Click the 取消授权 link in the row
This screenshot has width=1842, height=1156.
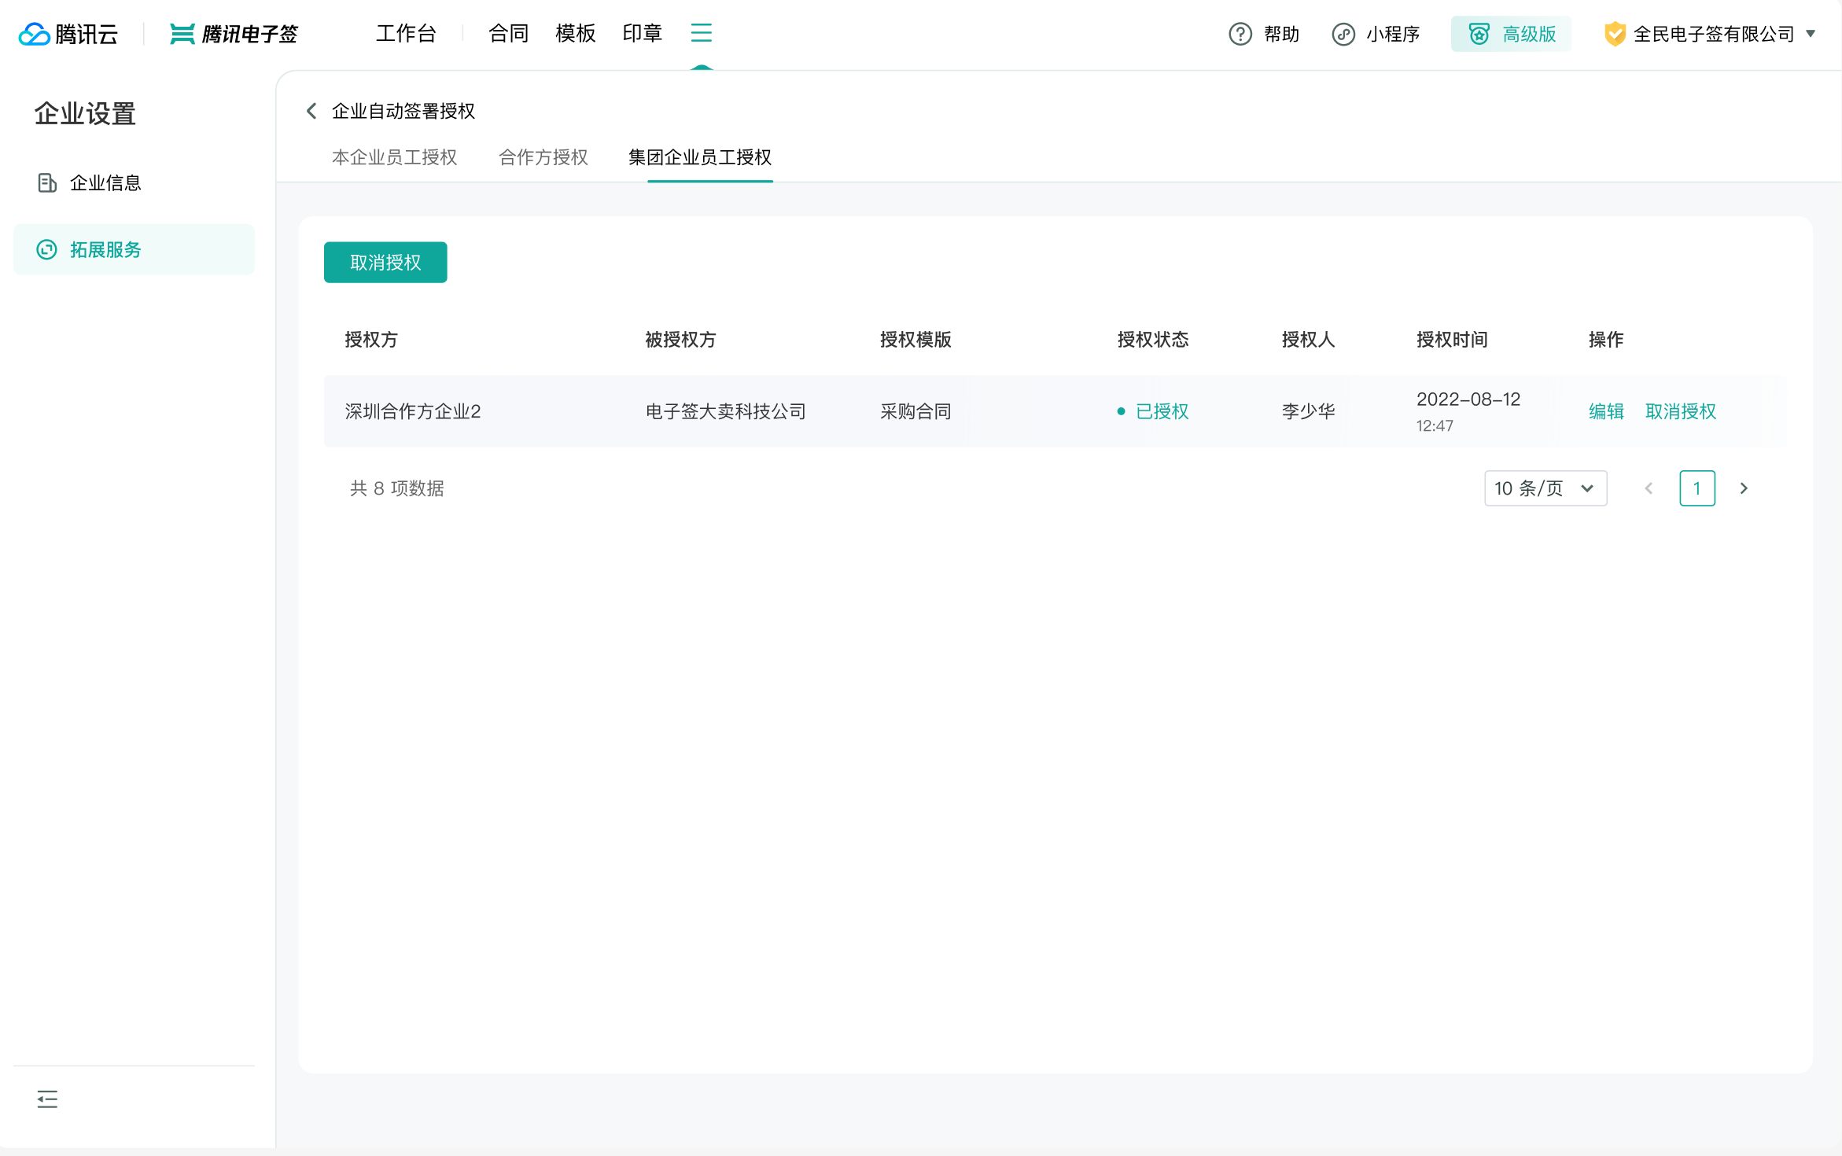coord(1680,411)
